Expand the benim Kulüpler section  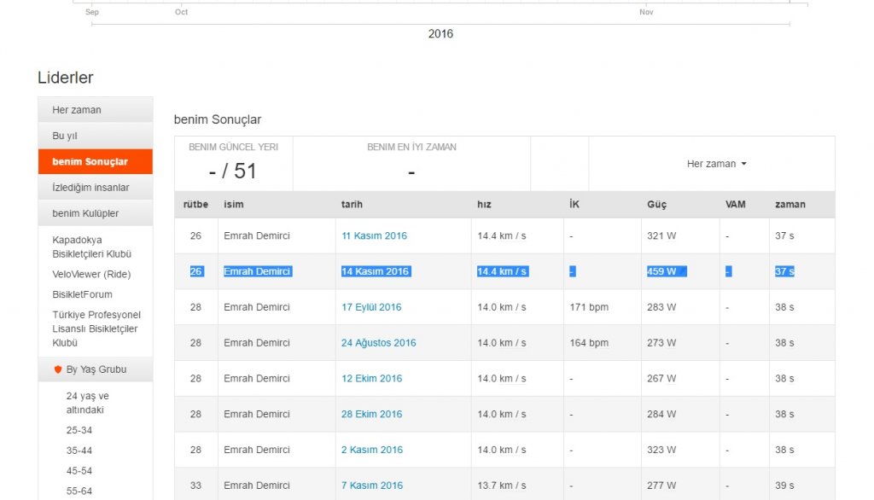tap(85, 213)
